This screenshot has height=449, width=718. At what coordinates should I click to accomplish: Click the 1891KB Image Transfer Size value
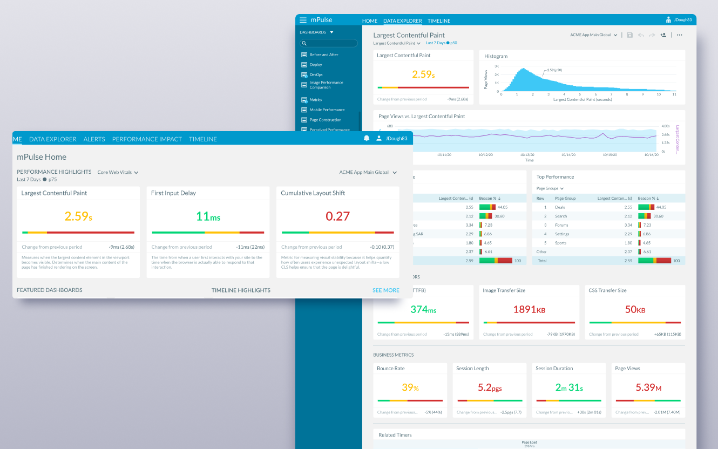(x=529, y=309)
